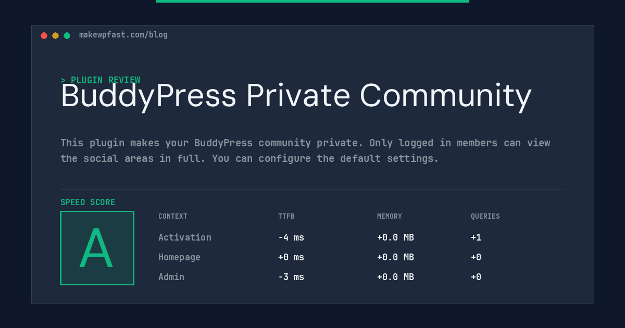Click the '> PLUGIN REVIEW' label
Image resolution: width=625 pixels, height=328 pixels.
(x=100, y=80)
